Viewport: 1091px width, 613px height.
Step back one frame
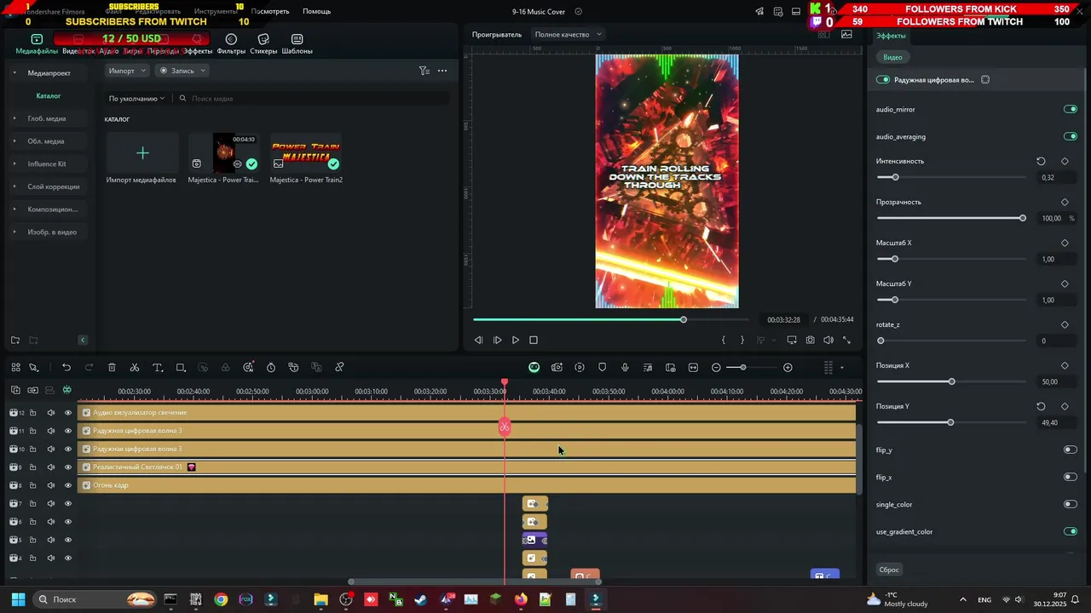478,340
